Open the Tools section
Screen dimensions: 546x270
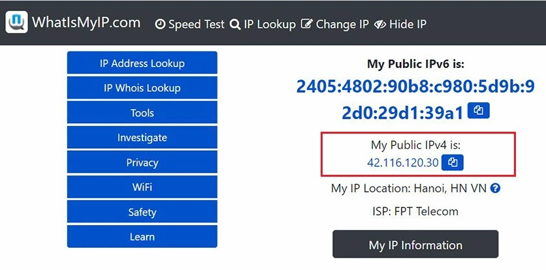tap(142, 113)
